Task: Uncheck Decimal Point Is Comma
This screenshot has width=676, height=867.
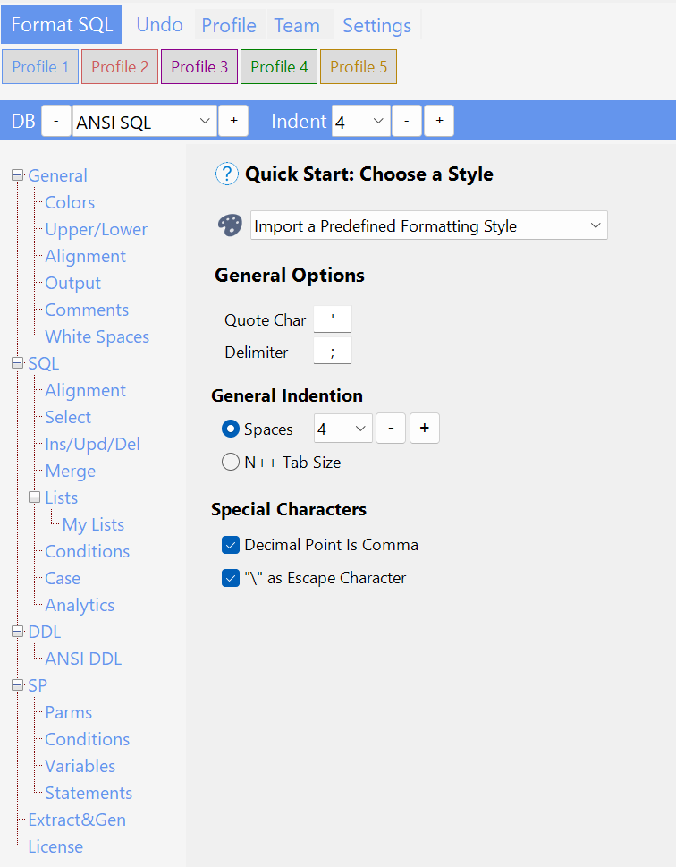Action: (230, 545)
